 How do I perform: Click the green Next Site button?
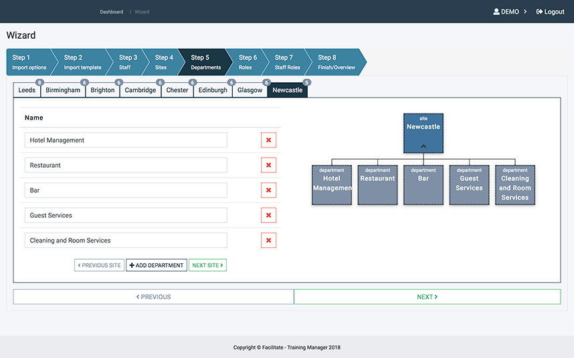(207, 265)
